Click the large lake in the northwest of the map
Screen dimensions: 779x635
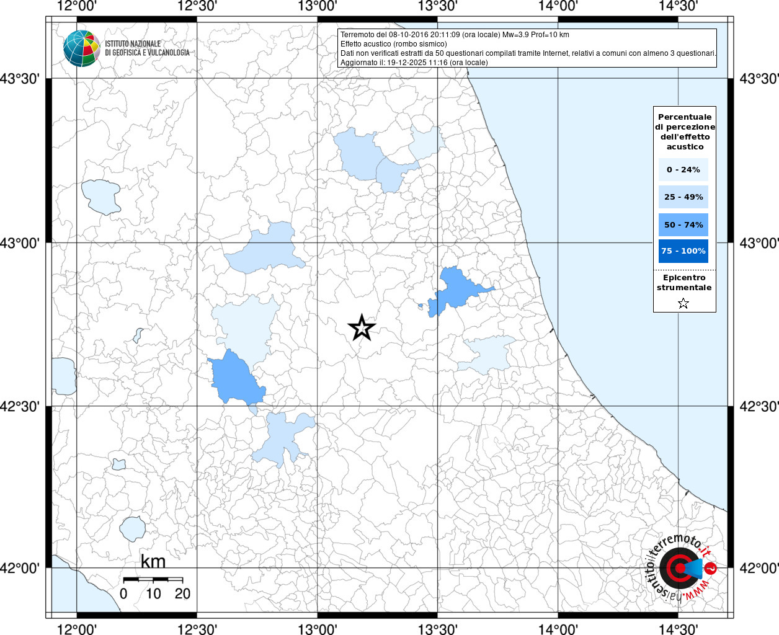tap(101, 197)
